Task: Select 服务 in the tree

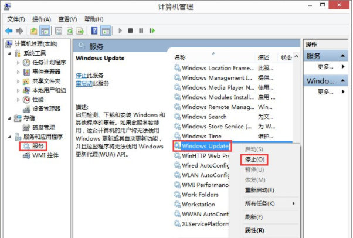Action: [x=38, y=146]
